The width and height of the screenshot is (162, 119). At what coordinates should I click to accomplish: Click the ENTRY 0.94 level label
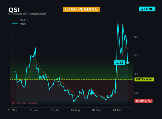tap(144, 79)
